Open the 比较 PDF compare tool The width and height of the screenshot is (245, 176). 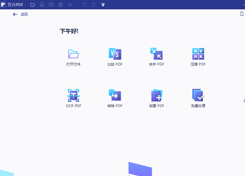click(x=115, y=54)
